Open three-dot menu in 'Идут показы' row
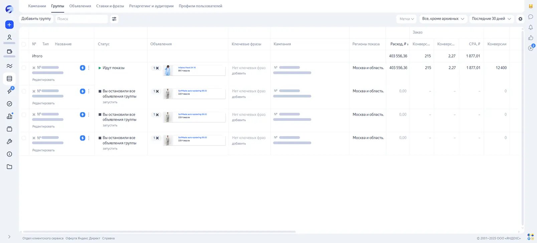 88,68
